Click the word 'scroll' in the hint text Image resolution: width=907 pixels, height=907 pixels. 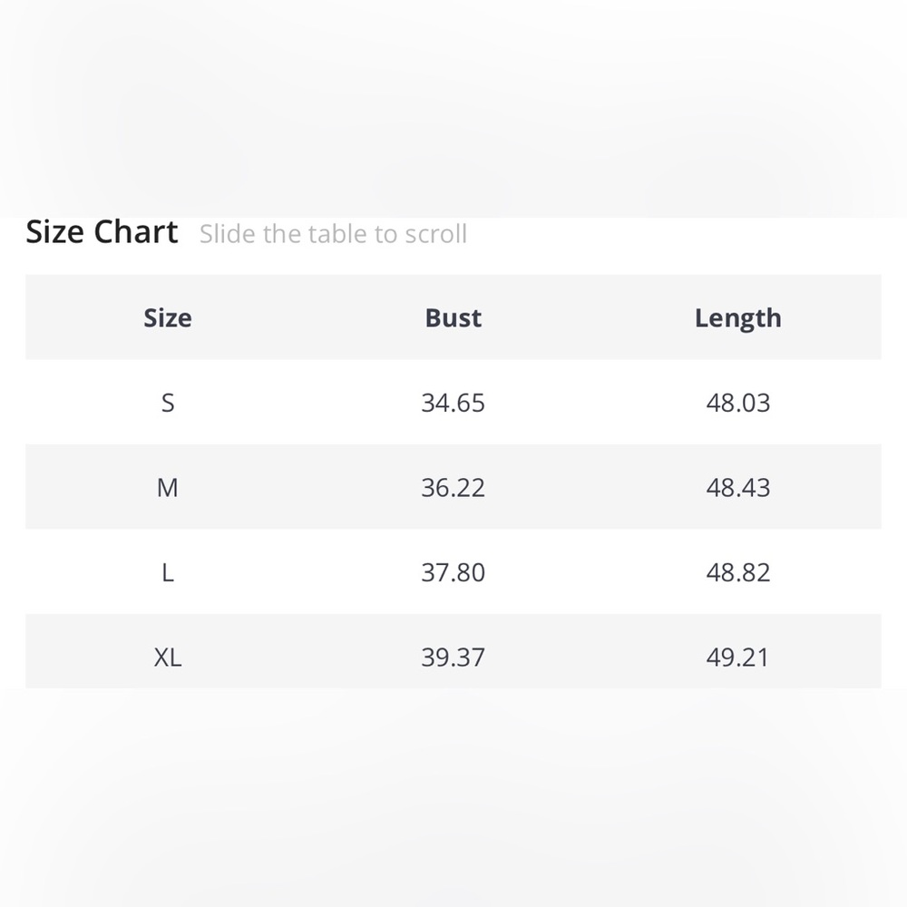click(x=436, y=234)
